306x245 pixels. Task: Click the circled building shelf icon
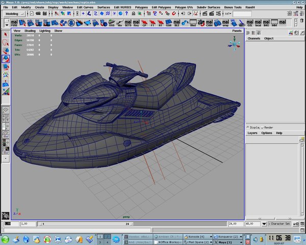(x=71, y=23)
